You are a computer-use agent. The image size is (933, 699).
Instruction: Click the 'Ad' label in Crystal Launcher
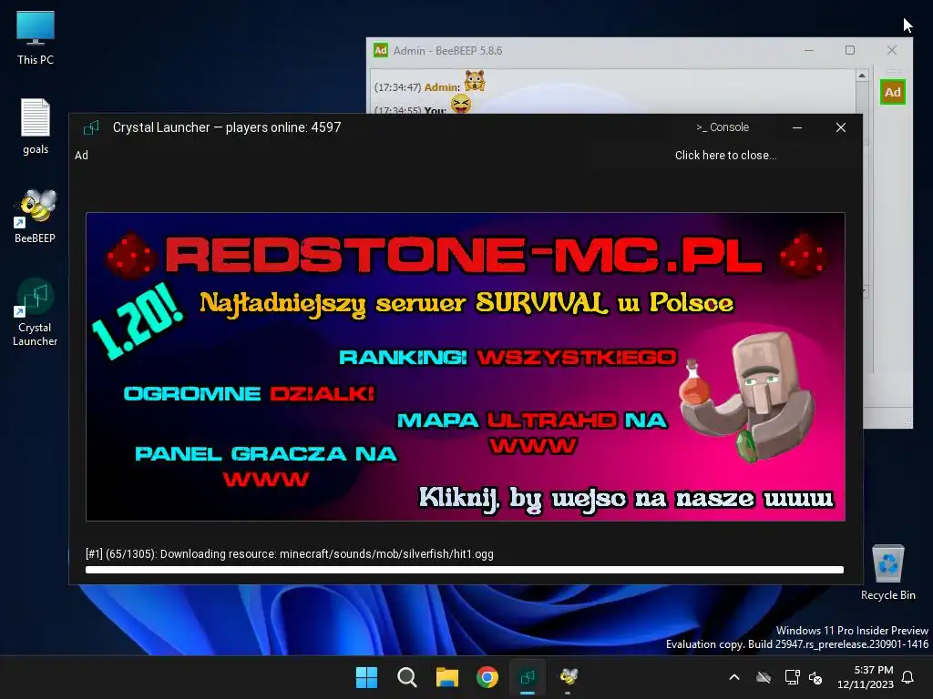pos(81,155)
